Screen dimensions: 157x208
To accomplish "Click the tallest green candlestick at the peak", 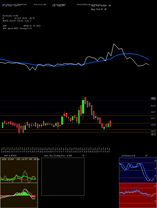I will coord(83,107).
